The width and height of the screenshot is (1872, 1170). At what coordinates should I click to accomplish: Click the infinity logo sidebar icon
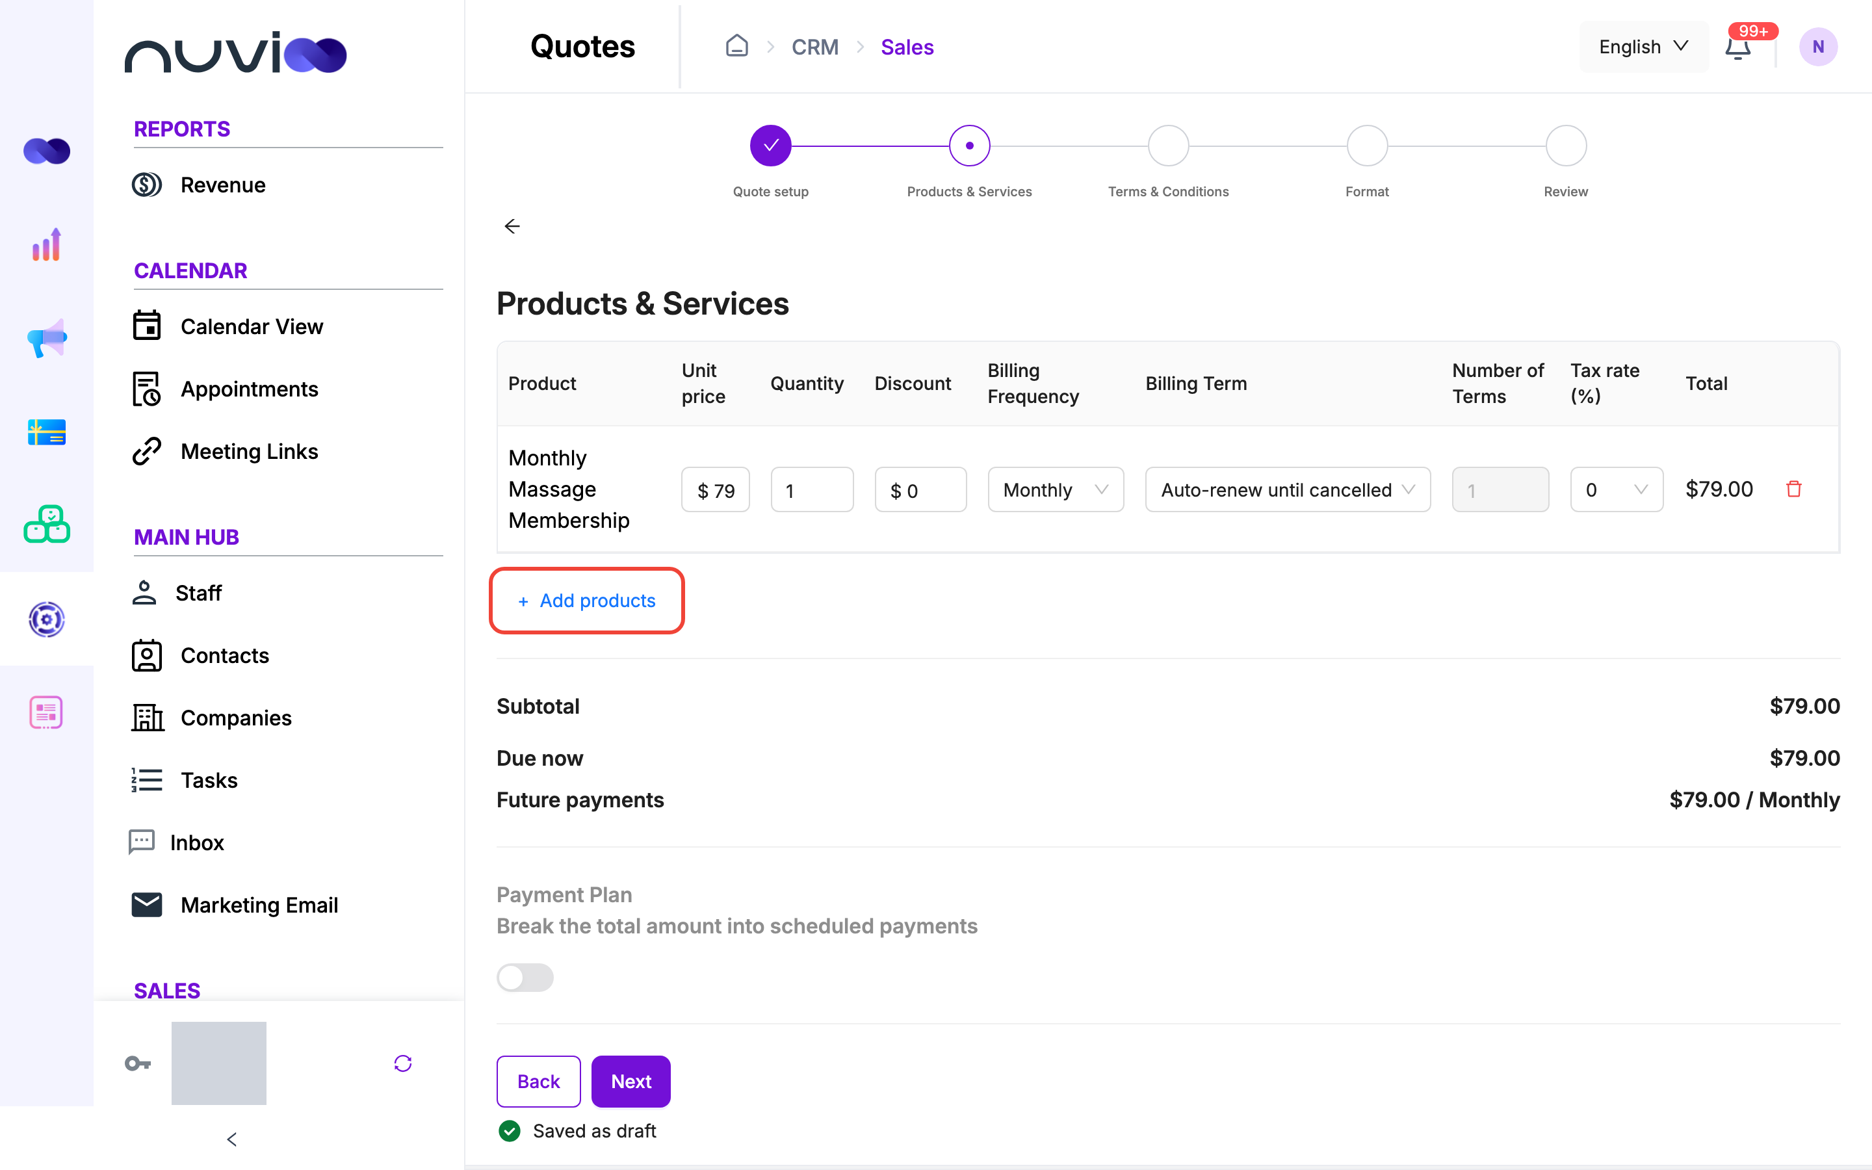tap(46, 151)
